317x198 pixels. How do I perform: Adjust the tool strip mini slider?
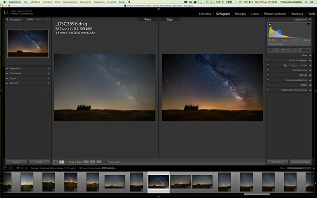305,50
